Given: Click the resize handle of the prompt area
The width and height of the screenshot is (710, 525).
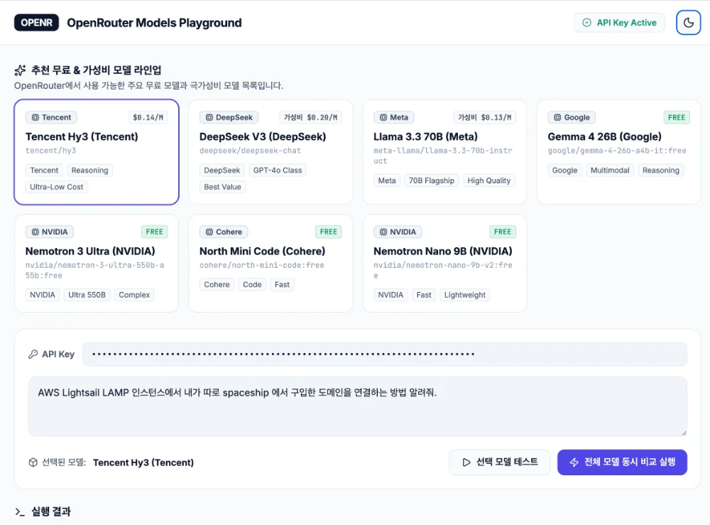Looking at the screenshot, I should click(x=684, y=433).
